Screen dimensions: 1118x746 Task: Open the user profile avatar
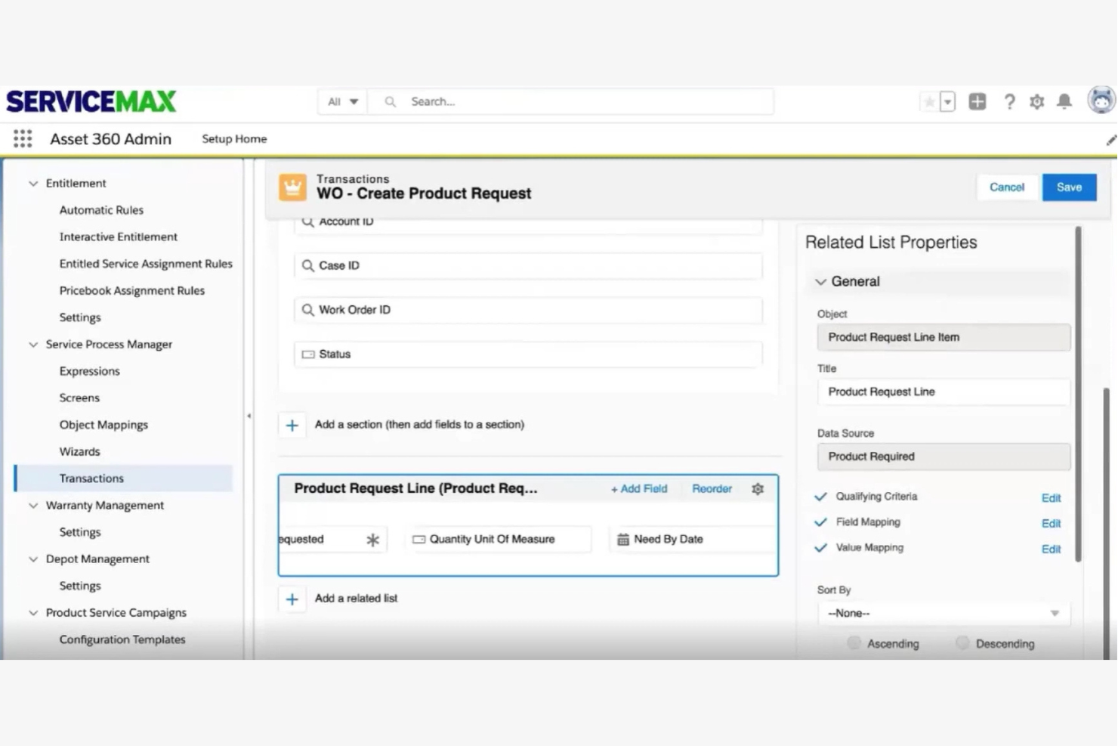pyautogui.click(x=1101, y=100)
